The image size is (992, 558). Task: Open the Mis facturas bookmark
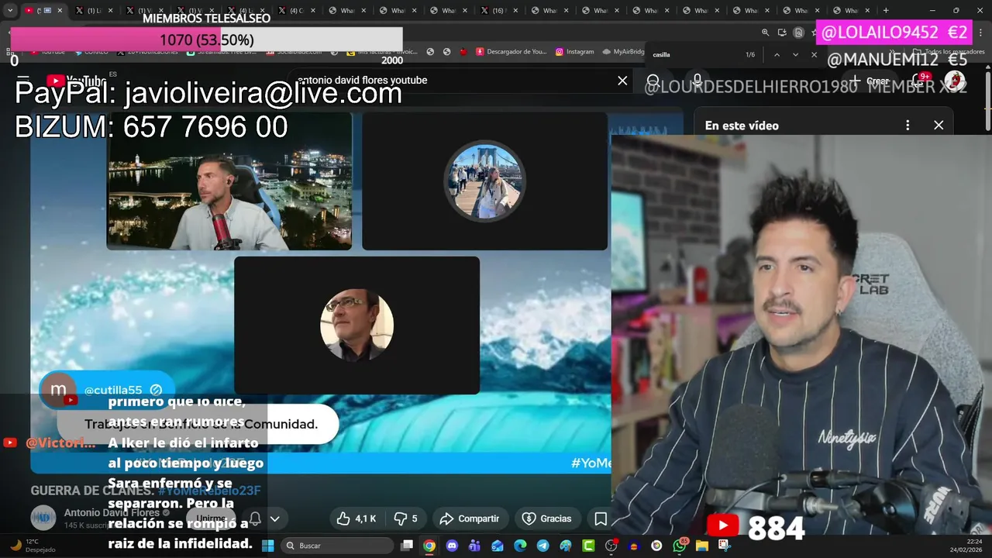point(382,52)
